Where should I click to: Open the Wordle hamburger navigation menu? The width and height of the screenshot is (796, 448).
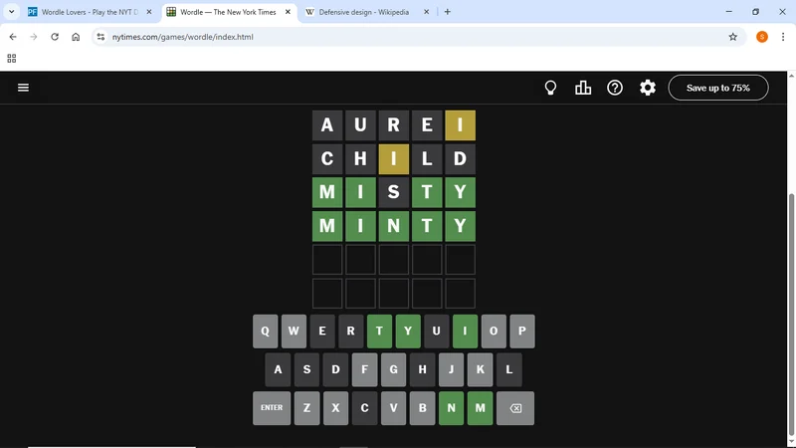[23, 88]
